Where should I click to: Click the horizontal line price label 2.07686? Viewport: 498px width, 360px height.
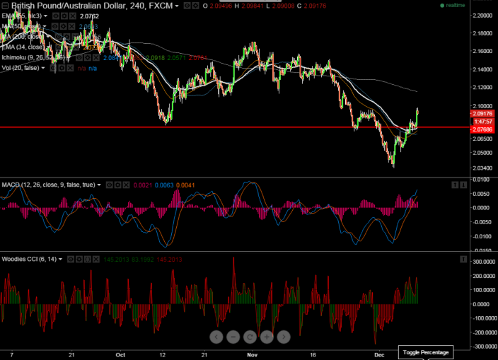point(482,129)
